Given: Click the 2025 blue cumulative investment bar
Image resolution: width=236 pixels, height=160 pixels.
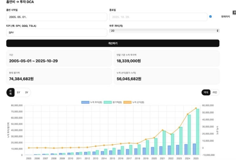Looking at the screenshot, I should click(194, 149).
